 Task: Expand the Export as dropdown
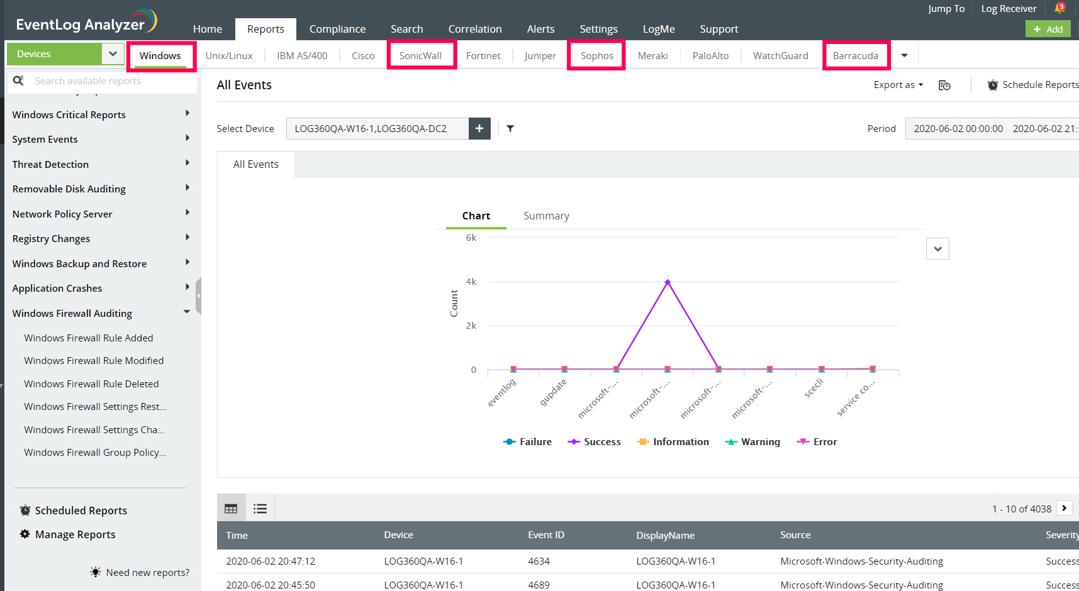898,85
